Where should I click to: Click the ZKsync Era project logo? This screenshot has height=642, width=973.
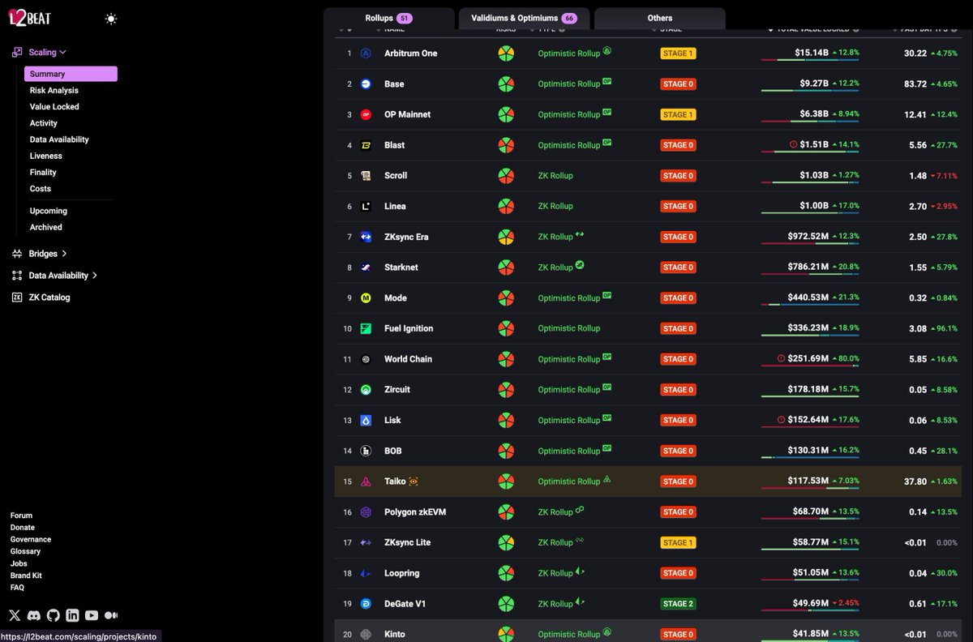pyautogui.click(x=366, y=237)
